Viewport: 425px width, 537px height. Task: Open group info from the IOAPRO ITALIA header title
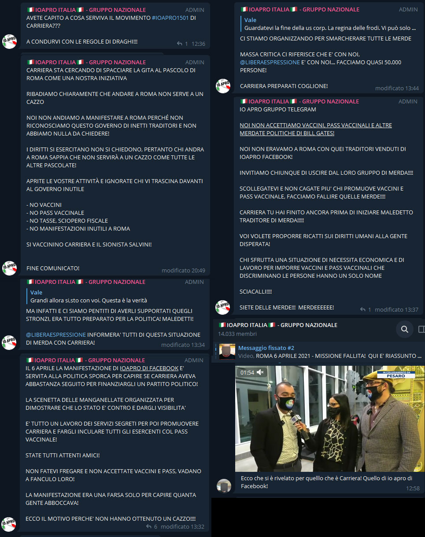(278, 325)
